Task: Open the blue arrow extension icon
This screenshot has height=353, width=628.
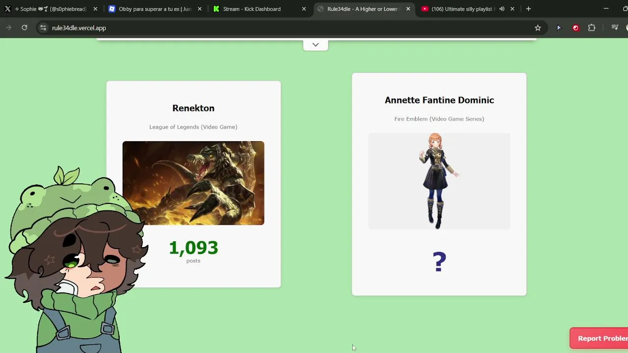Action: [x=559, y=28]
